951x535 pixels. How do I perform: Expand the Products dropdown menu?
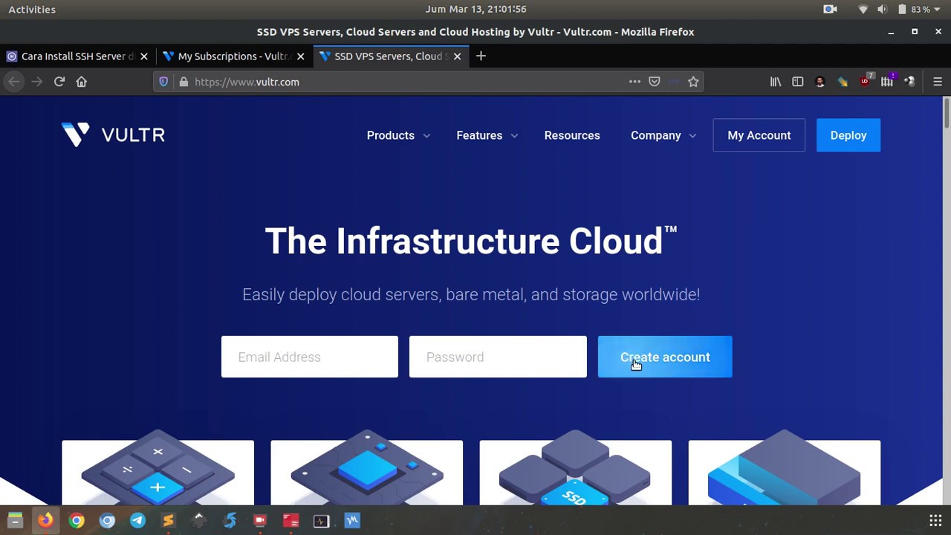tap(398, 135)
